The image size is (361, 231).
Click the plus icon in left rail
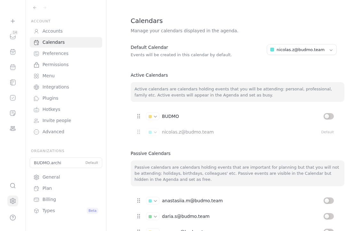(13, 21)
